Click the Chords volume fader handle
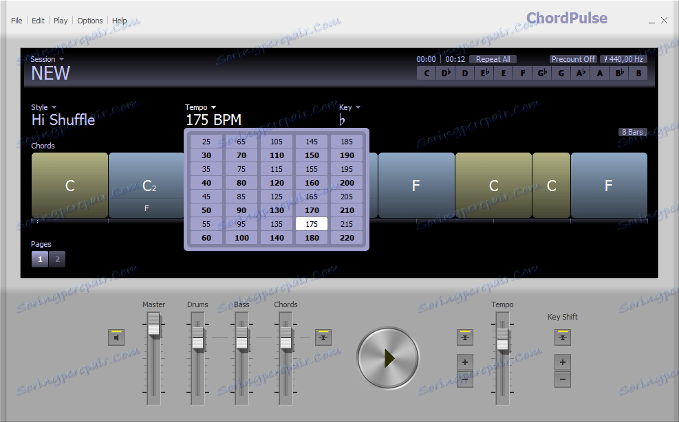This screenshot has width=679, height=422. click(x=285, y=338)
